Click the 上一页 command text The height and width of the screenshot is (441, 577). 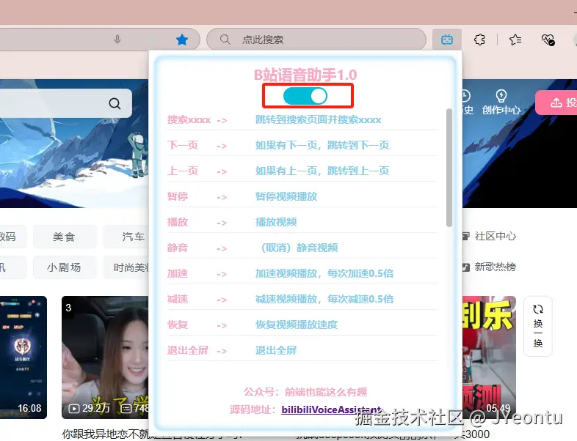pos(183,171)
